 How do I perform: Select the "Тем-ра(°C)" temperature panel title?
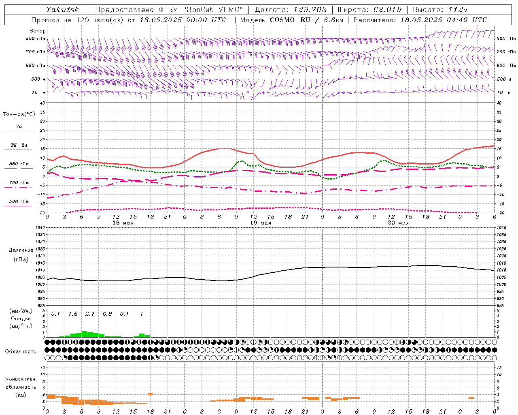click(x=19, y=115)
